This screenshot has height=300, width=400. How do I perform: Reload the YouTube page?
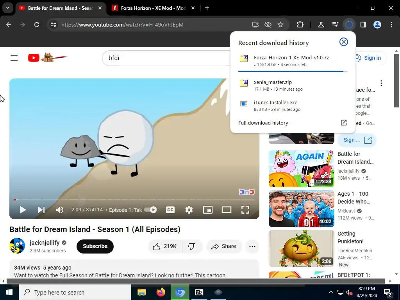37,25
